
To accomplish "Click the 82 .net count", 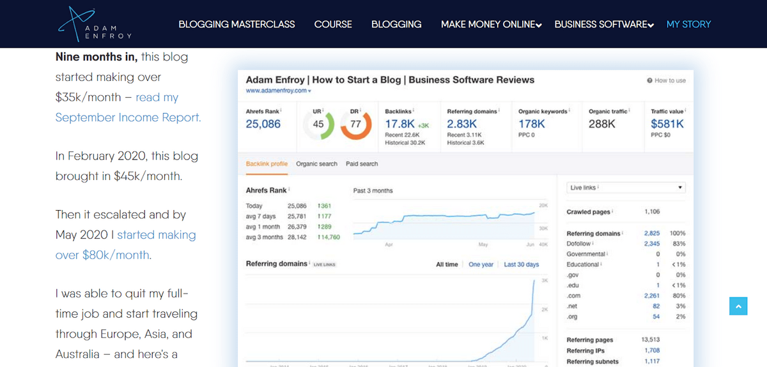I will coord(656,306).
